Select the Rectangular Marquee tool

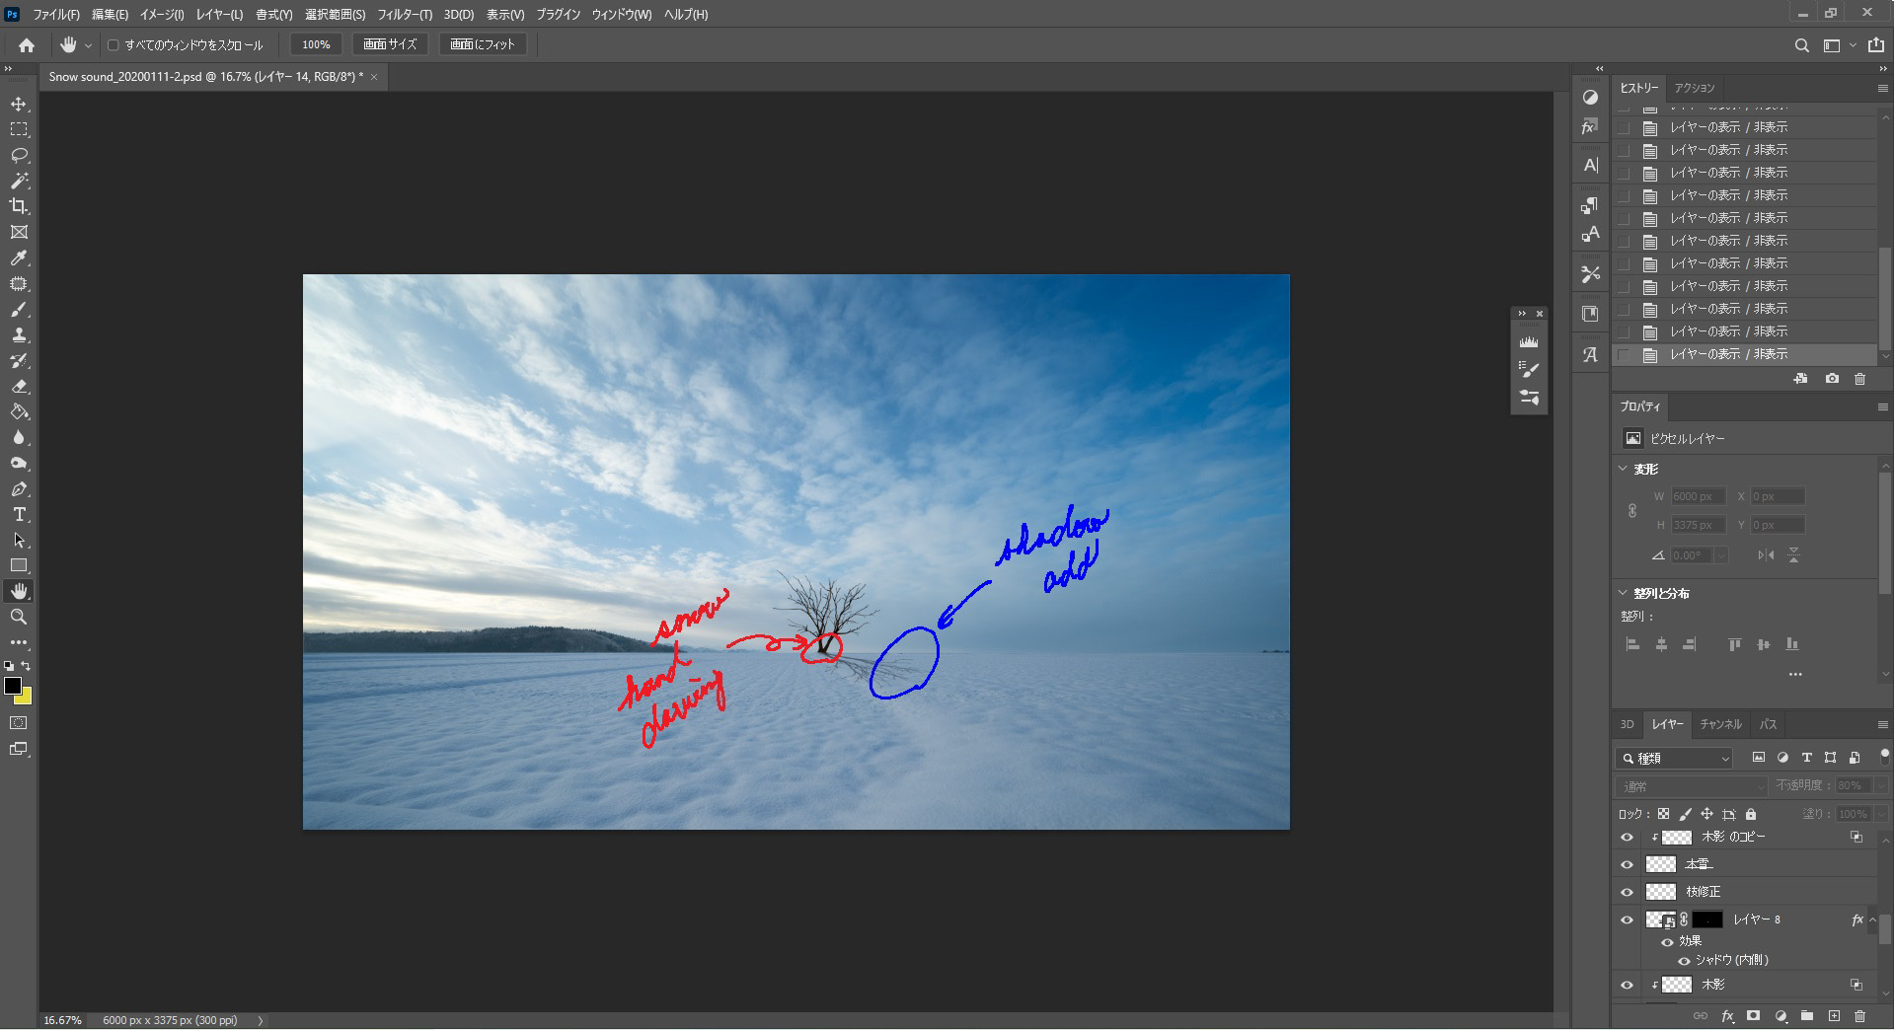pyautogui.click(x=19, y=130)
